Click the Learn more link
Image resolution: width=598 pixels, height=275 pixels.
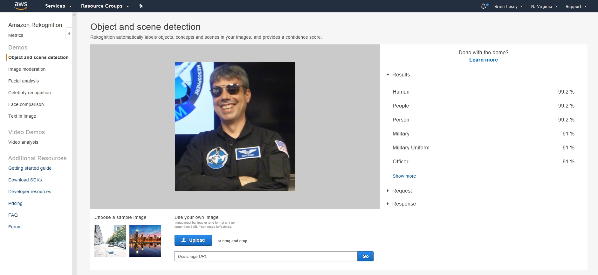tap(484, 60)
